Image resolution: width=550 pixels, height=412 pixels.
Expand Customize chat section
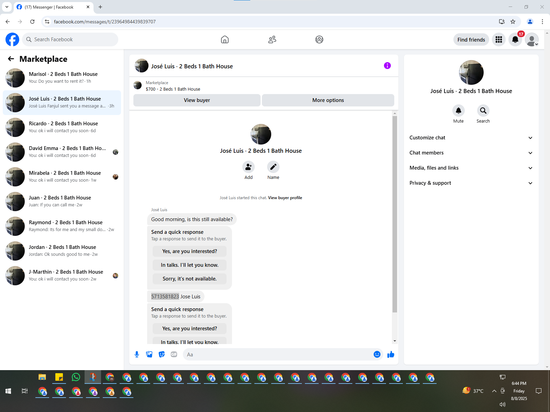(471, 138)
